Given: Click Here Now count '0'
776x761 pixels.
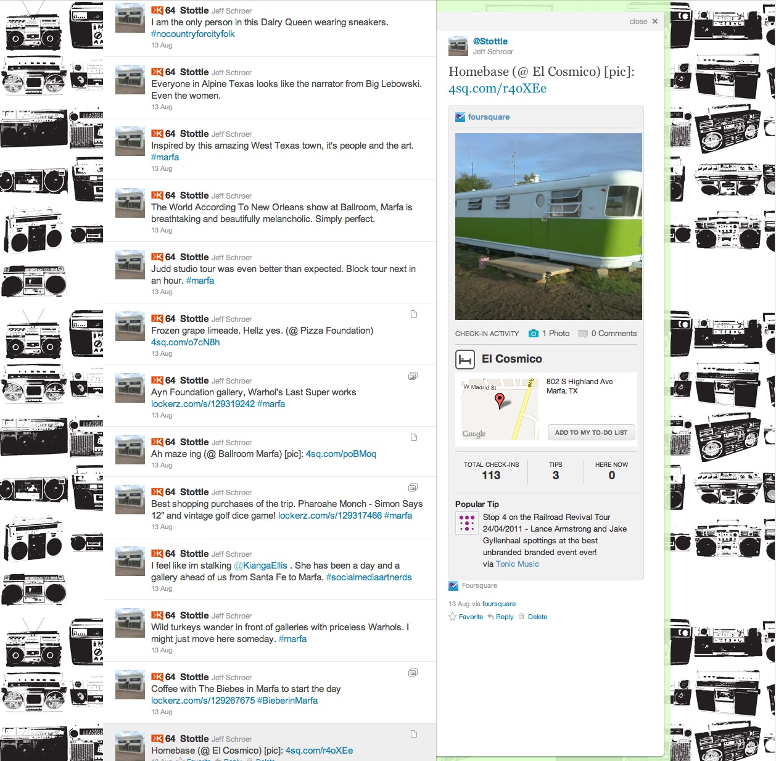Looking at the screenshot, I should (612, 475).
